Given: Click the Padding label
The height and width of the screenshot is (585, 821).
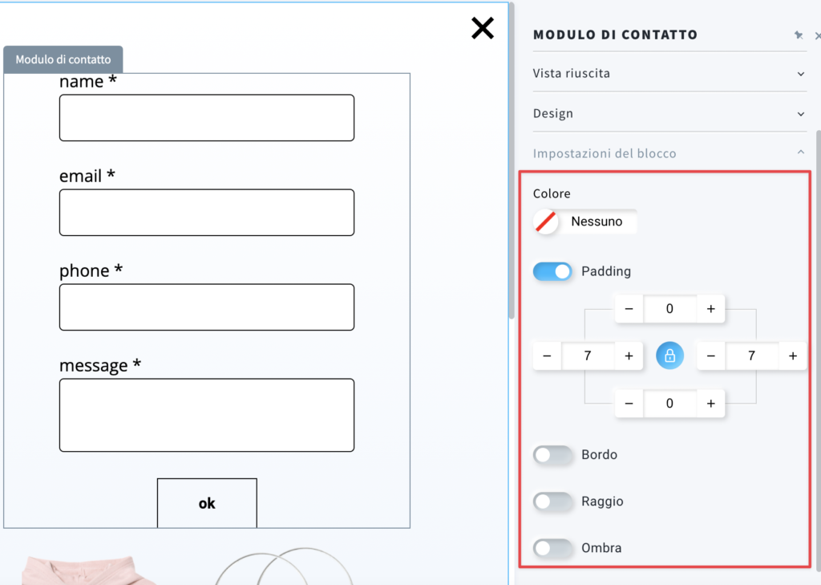Looking at the screenshot, I should pyautogui.click(x=606, y=271).
